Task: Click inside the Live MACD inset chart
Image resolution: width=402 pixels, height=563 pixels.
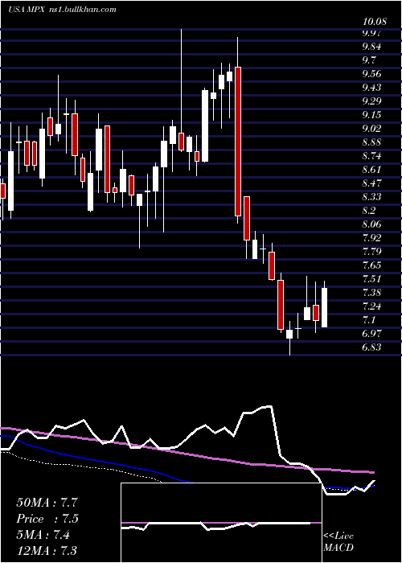Action: pos(221,523)
